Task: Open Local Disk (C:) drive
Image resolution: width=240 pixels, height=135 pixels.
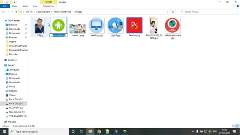Action: (16, 99)
